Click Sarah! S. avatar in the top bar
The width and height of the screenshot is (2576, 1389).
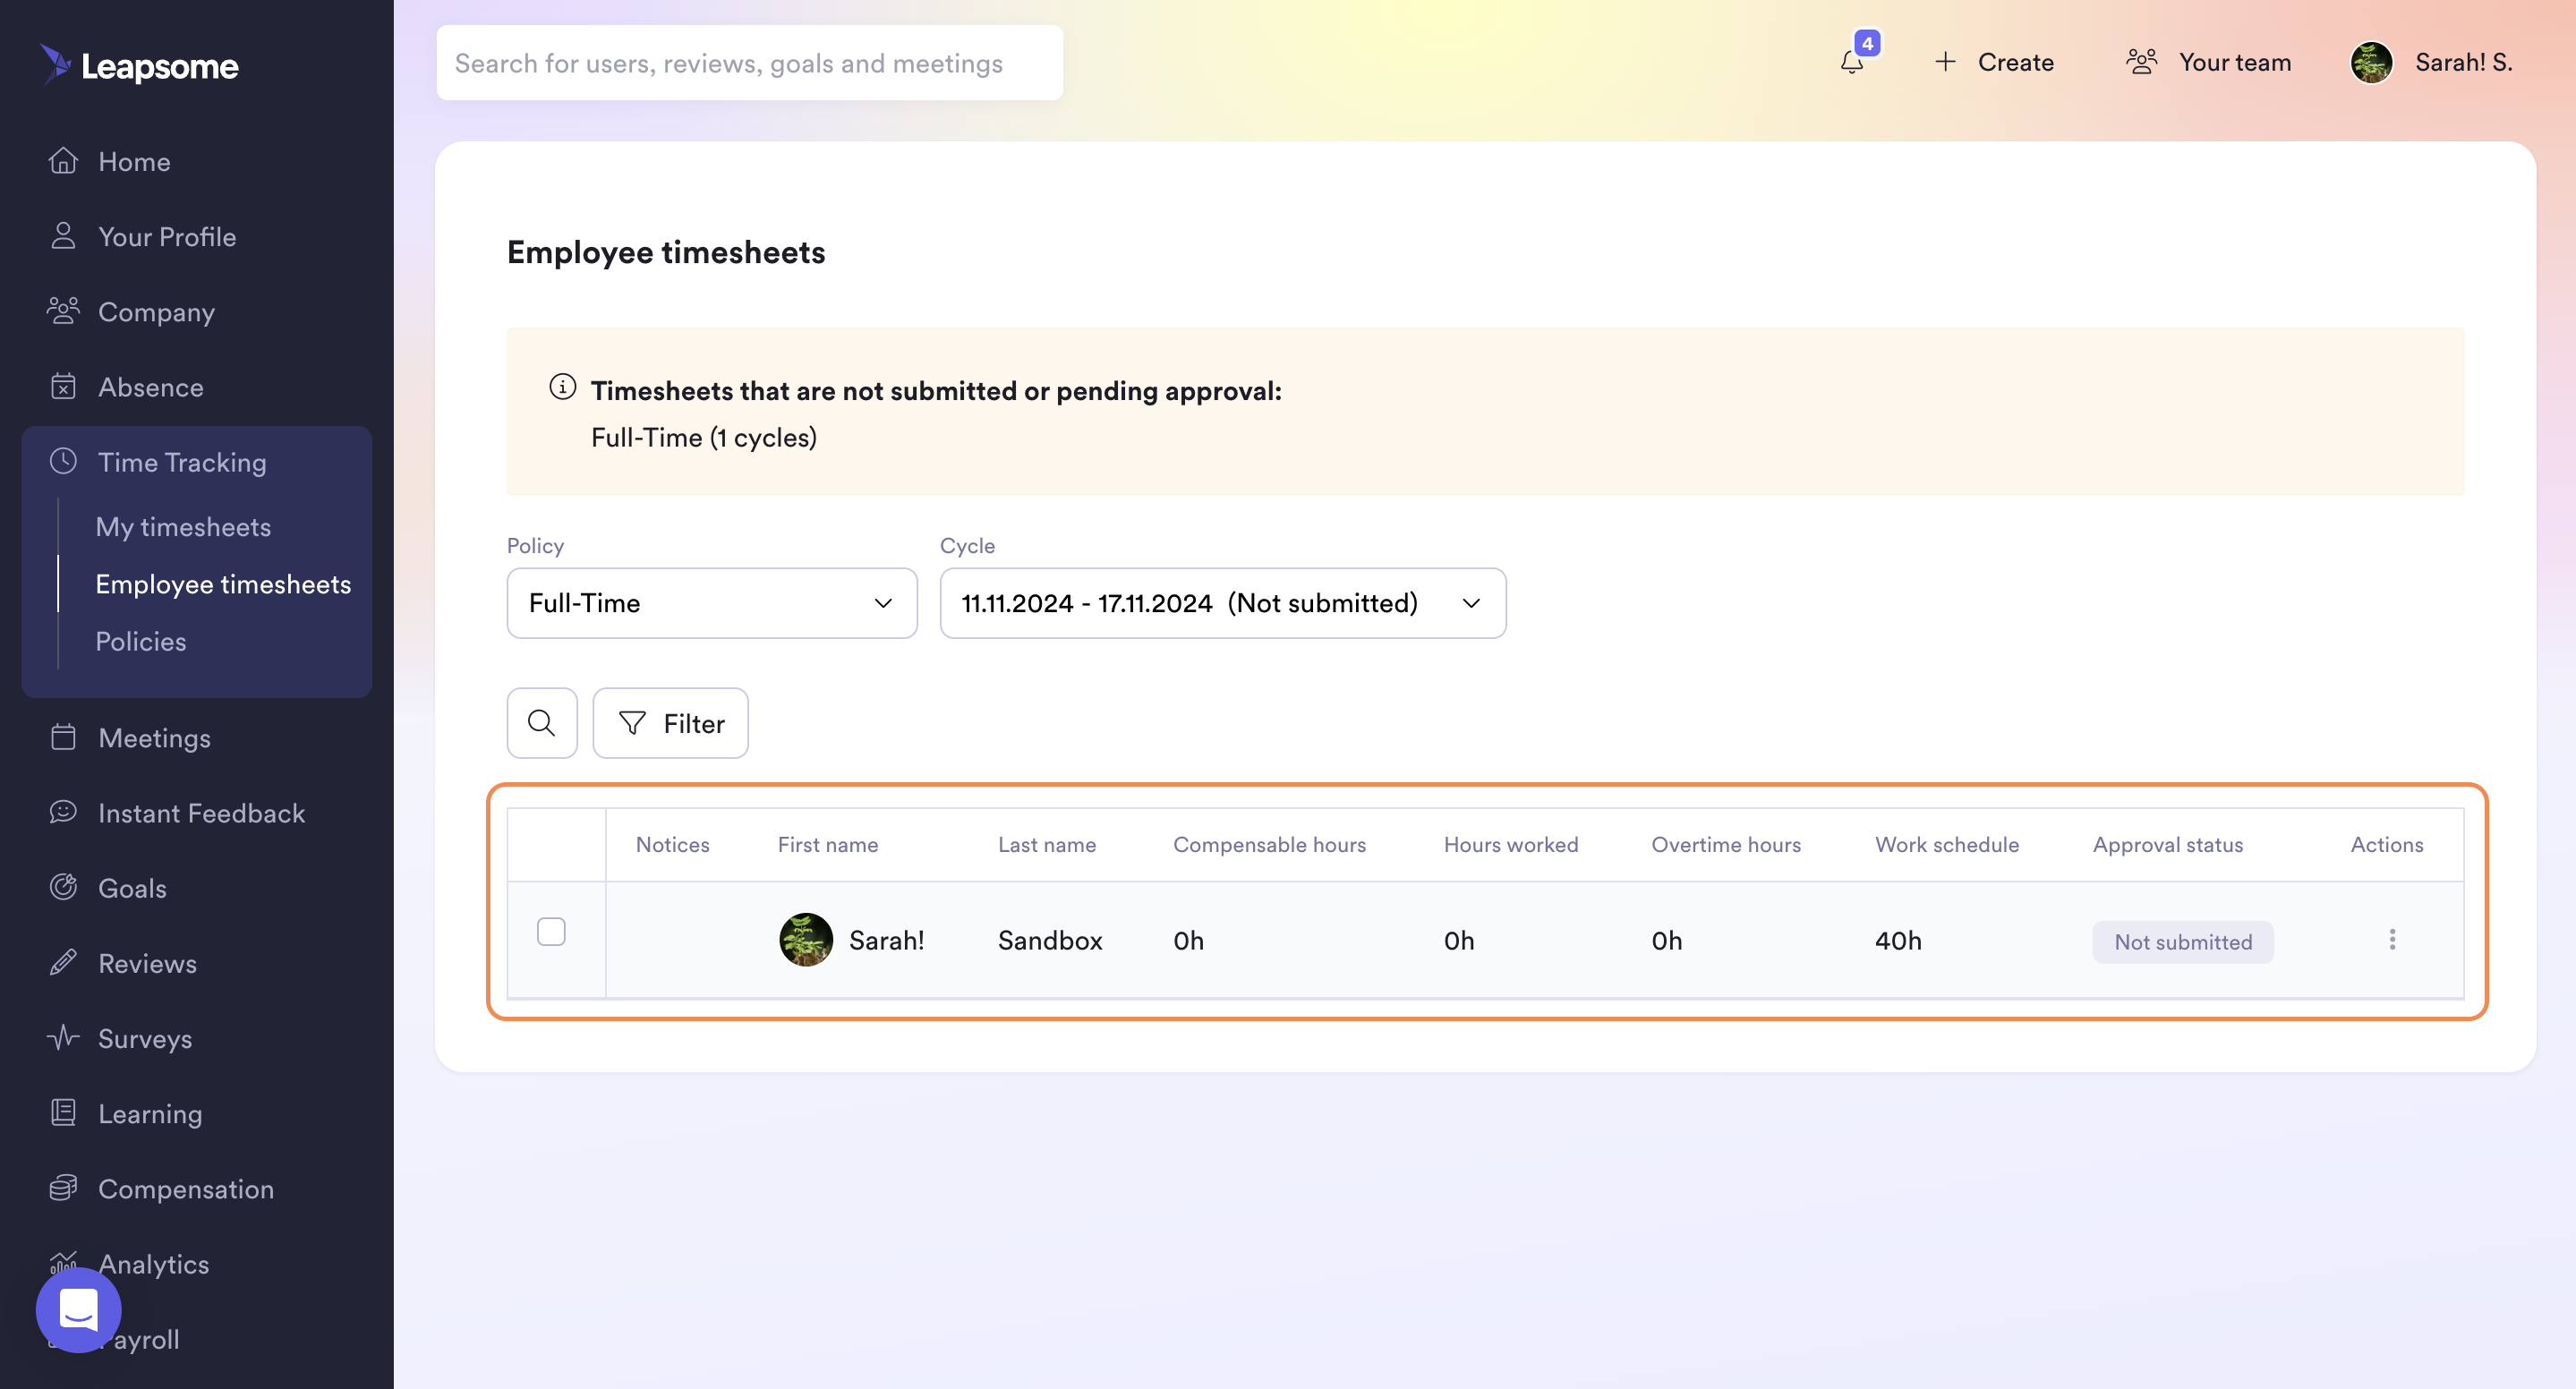(x=2371, y=62)
